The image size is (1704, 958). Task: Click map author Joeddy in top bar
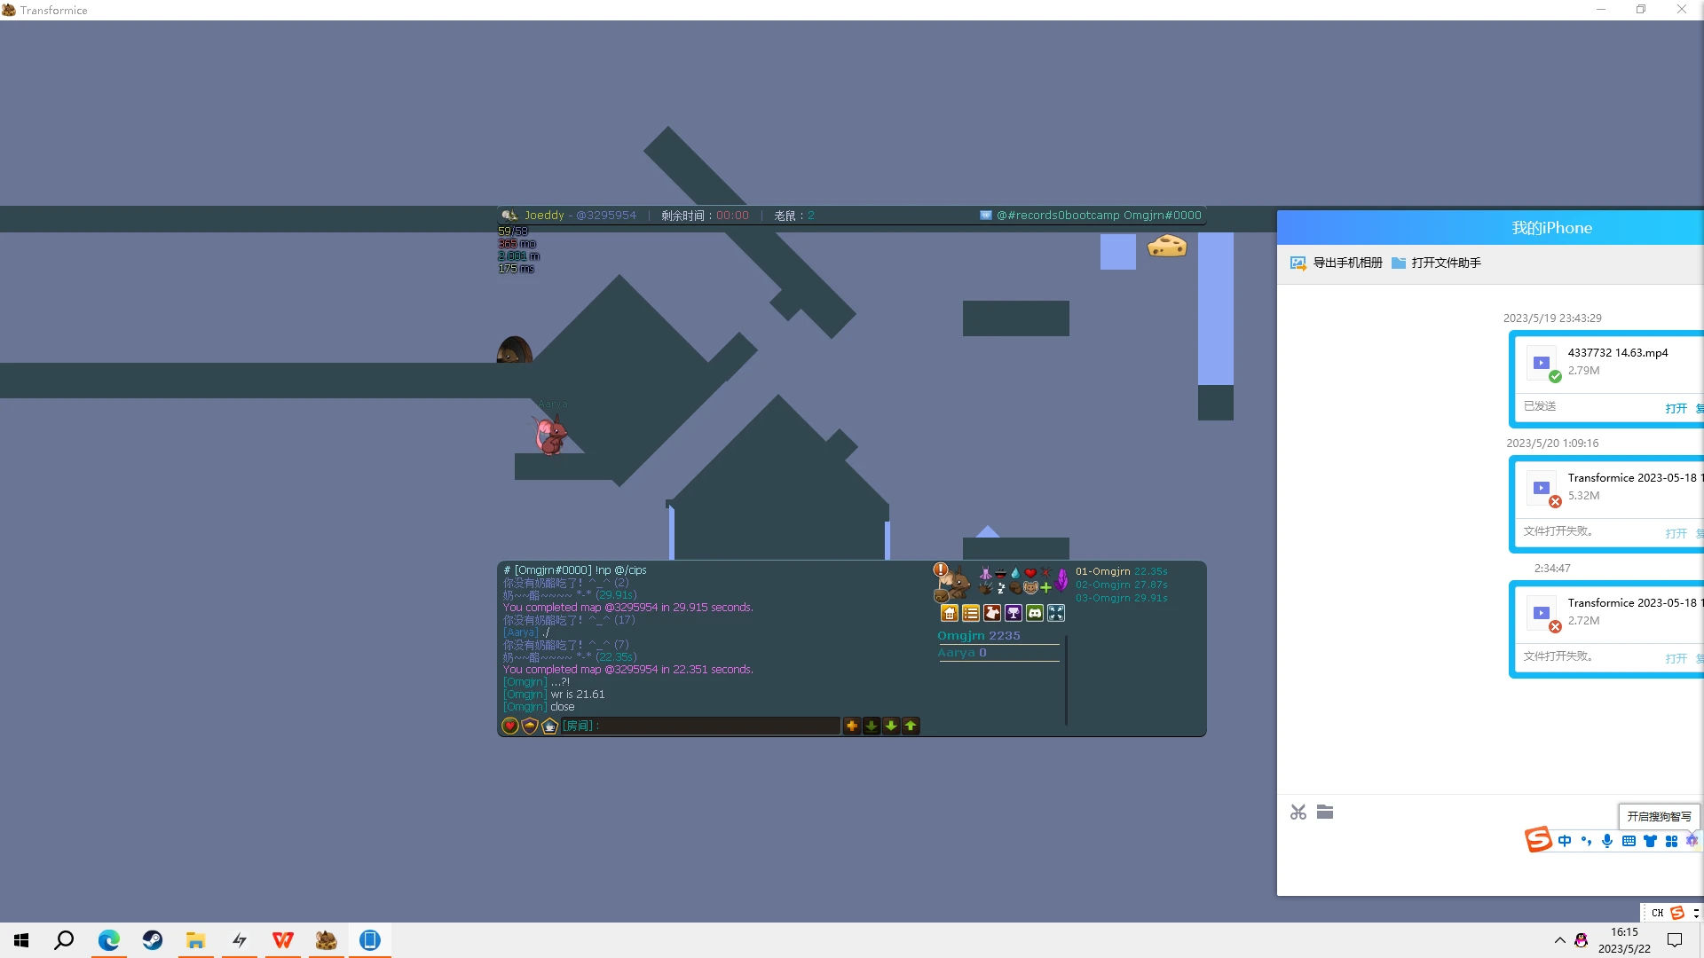point(544,216)
